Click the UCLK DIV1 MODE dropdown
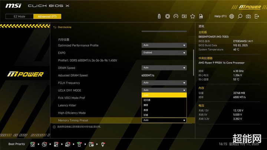This screenshot has height=150, width=267. (164, 90)
